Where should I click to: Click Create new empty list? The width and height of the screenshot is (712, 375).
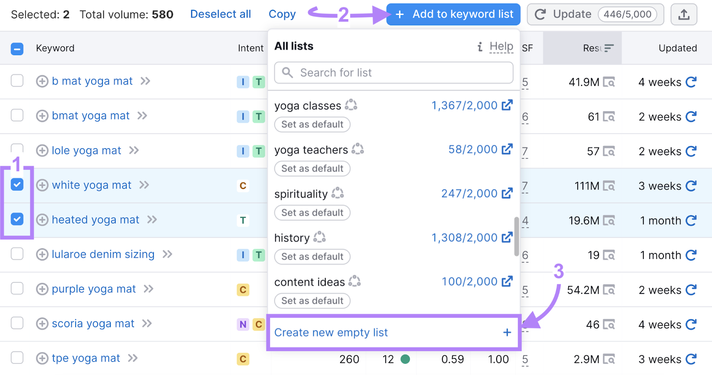[393, 333]
